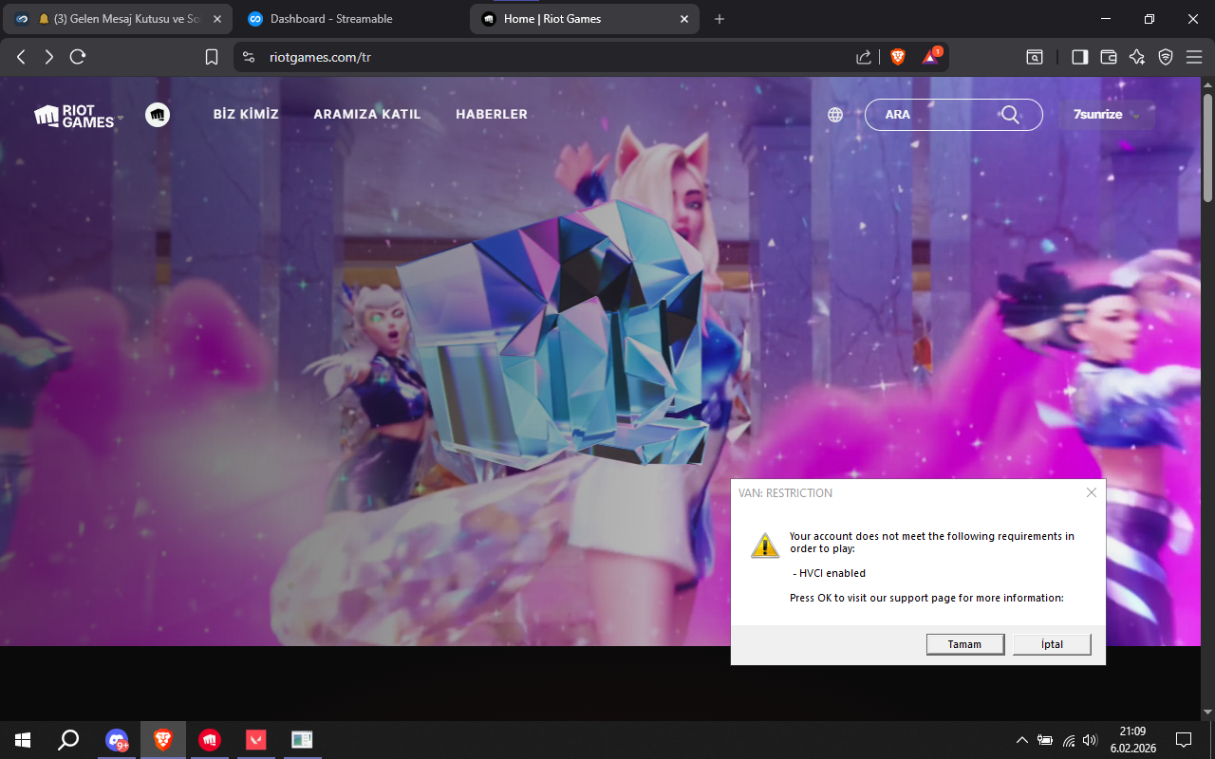Open the Windows notification center
Viewport: 1215px width, 759px height.
pyautogui.click(x=1184, y=740)
